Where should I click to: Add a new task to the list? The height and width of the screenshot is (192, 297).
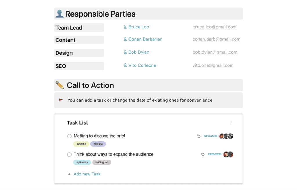tap(87, 174)
